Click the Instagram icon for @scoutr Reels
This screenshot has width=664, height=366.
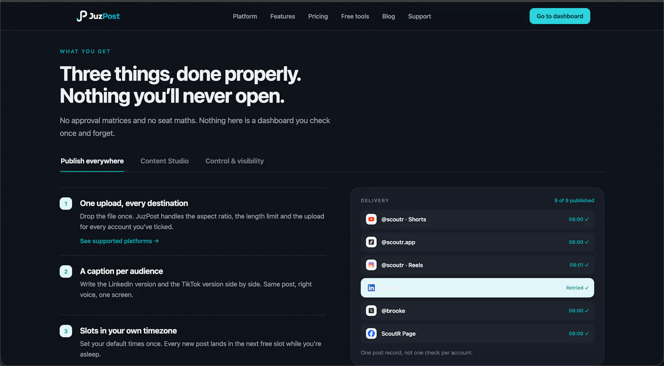[371, 265]
